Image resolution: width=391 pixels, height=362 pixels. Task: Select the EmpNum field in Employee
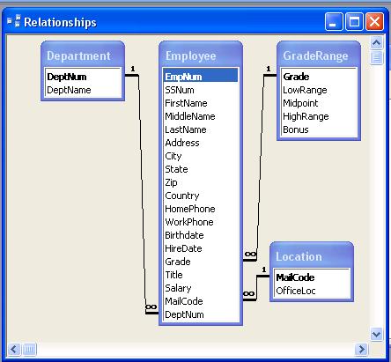[x=201, y=77]
